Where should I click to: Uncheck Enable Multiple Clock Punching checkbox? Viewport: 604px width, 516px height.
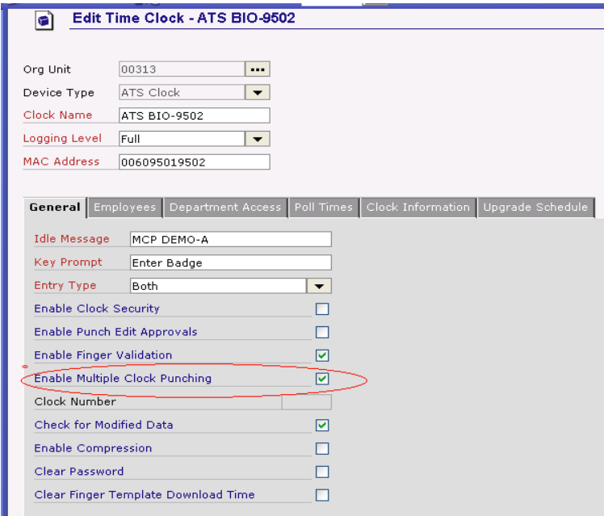tap(322, 379)
